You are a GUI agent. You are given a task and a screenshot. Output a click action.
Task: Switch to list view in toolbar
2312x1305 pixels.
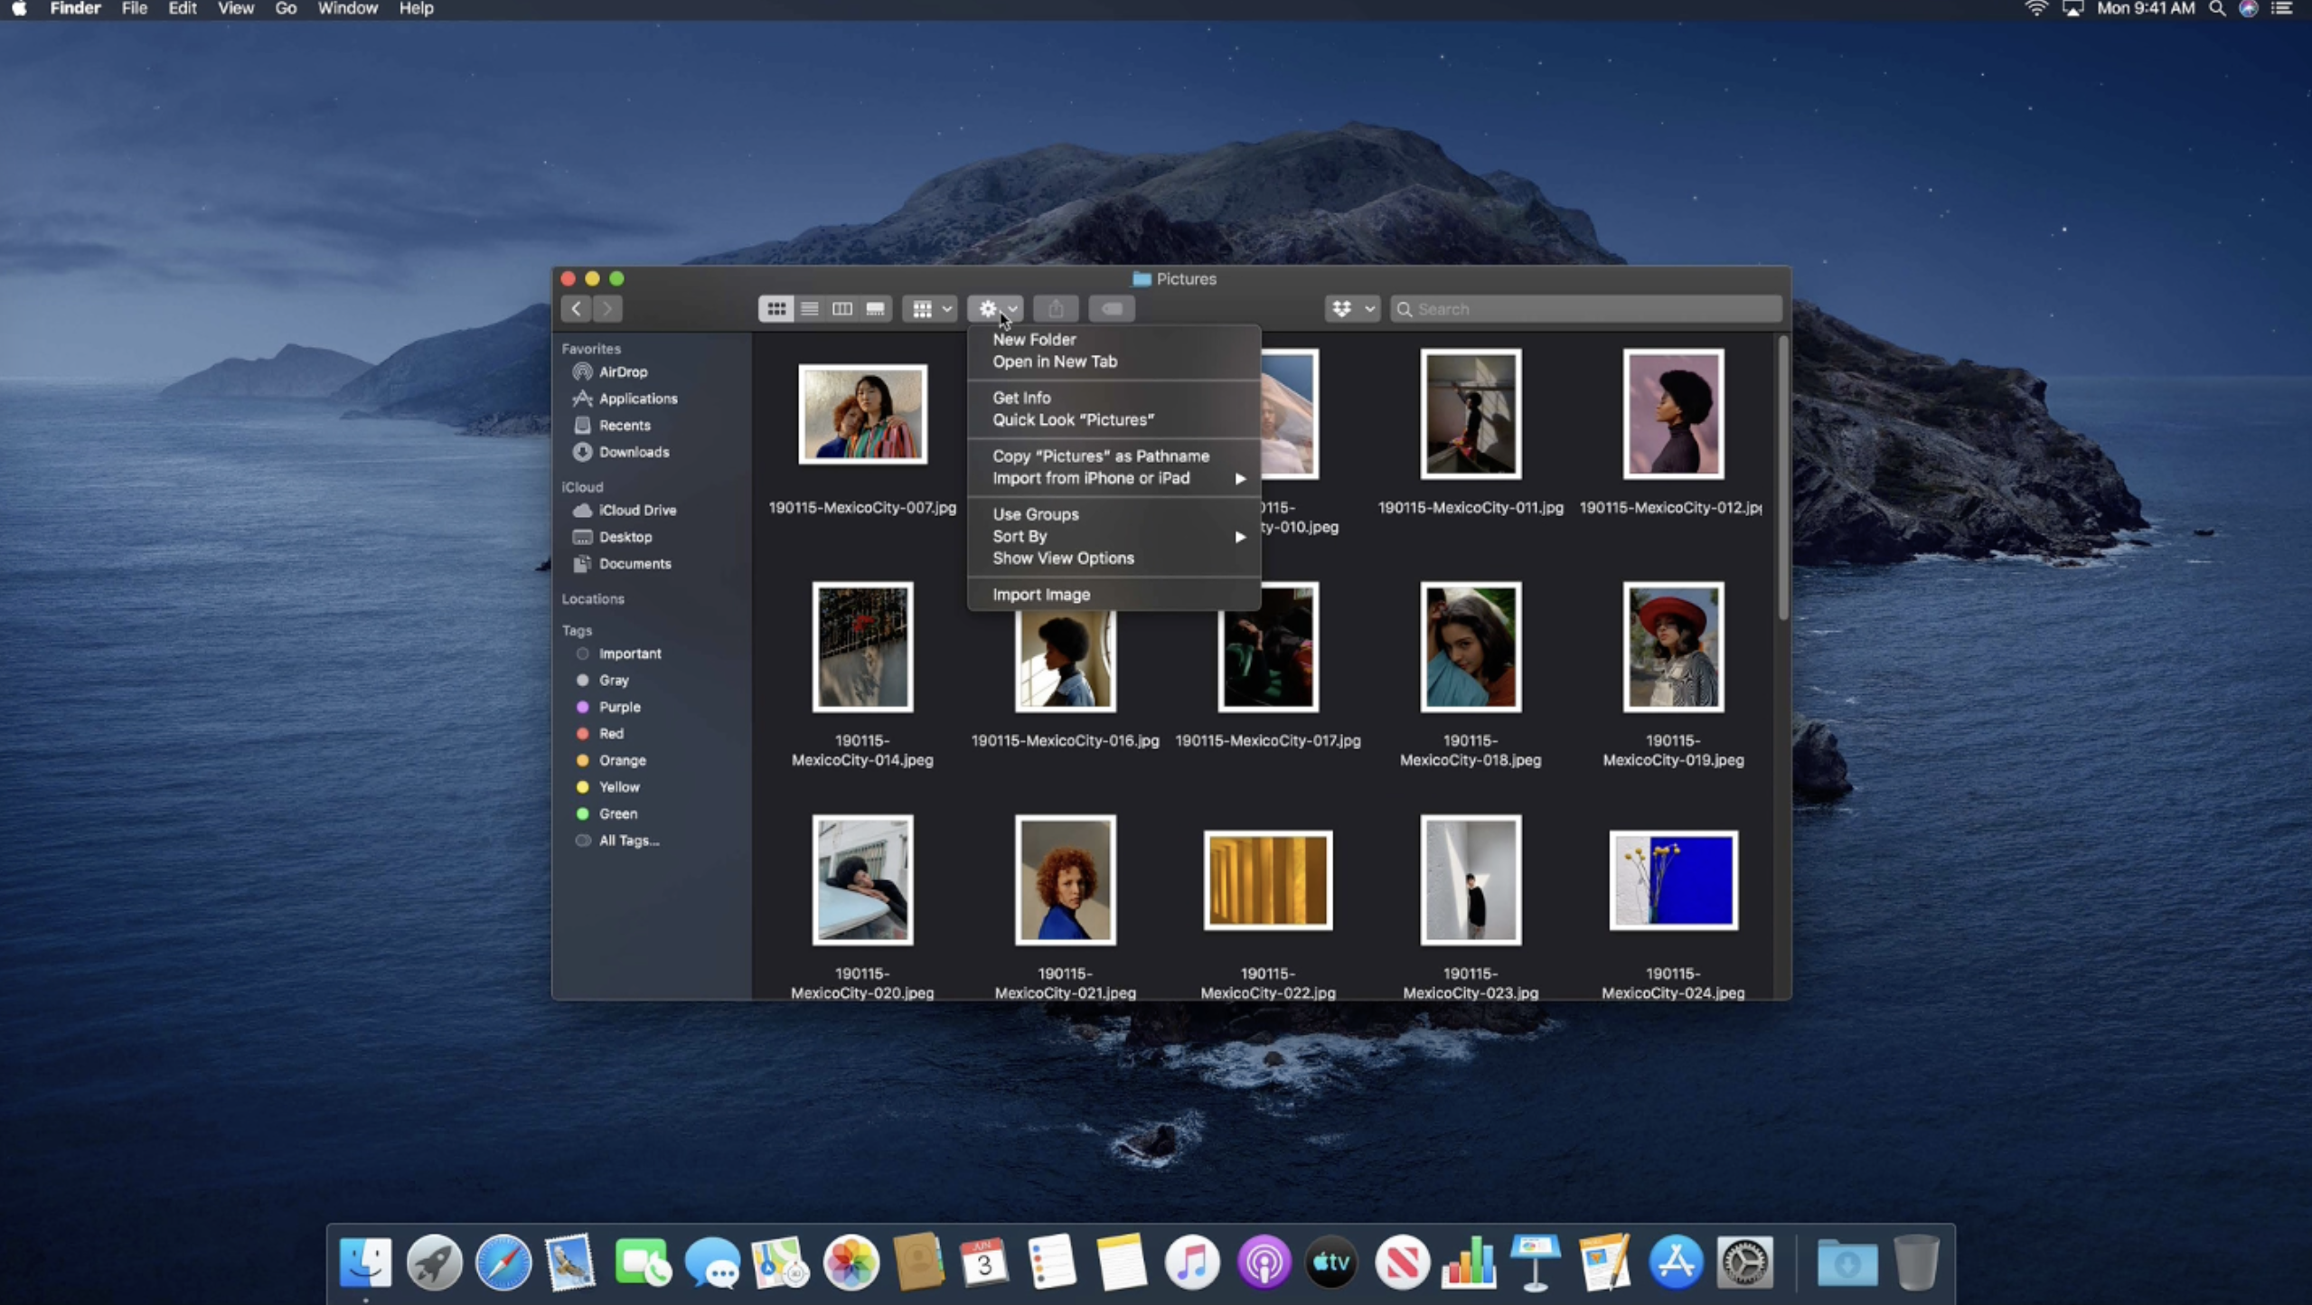click(809, 309)
